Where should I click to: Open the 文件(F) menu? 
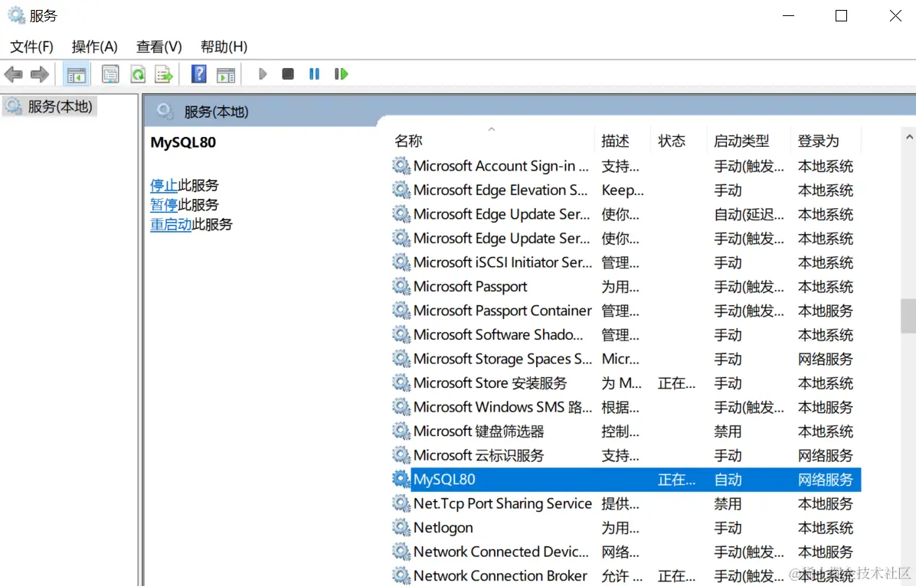(x=31, y=46)
